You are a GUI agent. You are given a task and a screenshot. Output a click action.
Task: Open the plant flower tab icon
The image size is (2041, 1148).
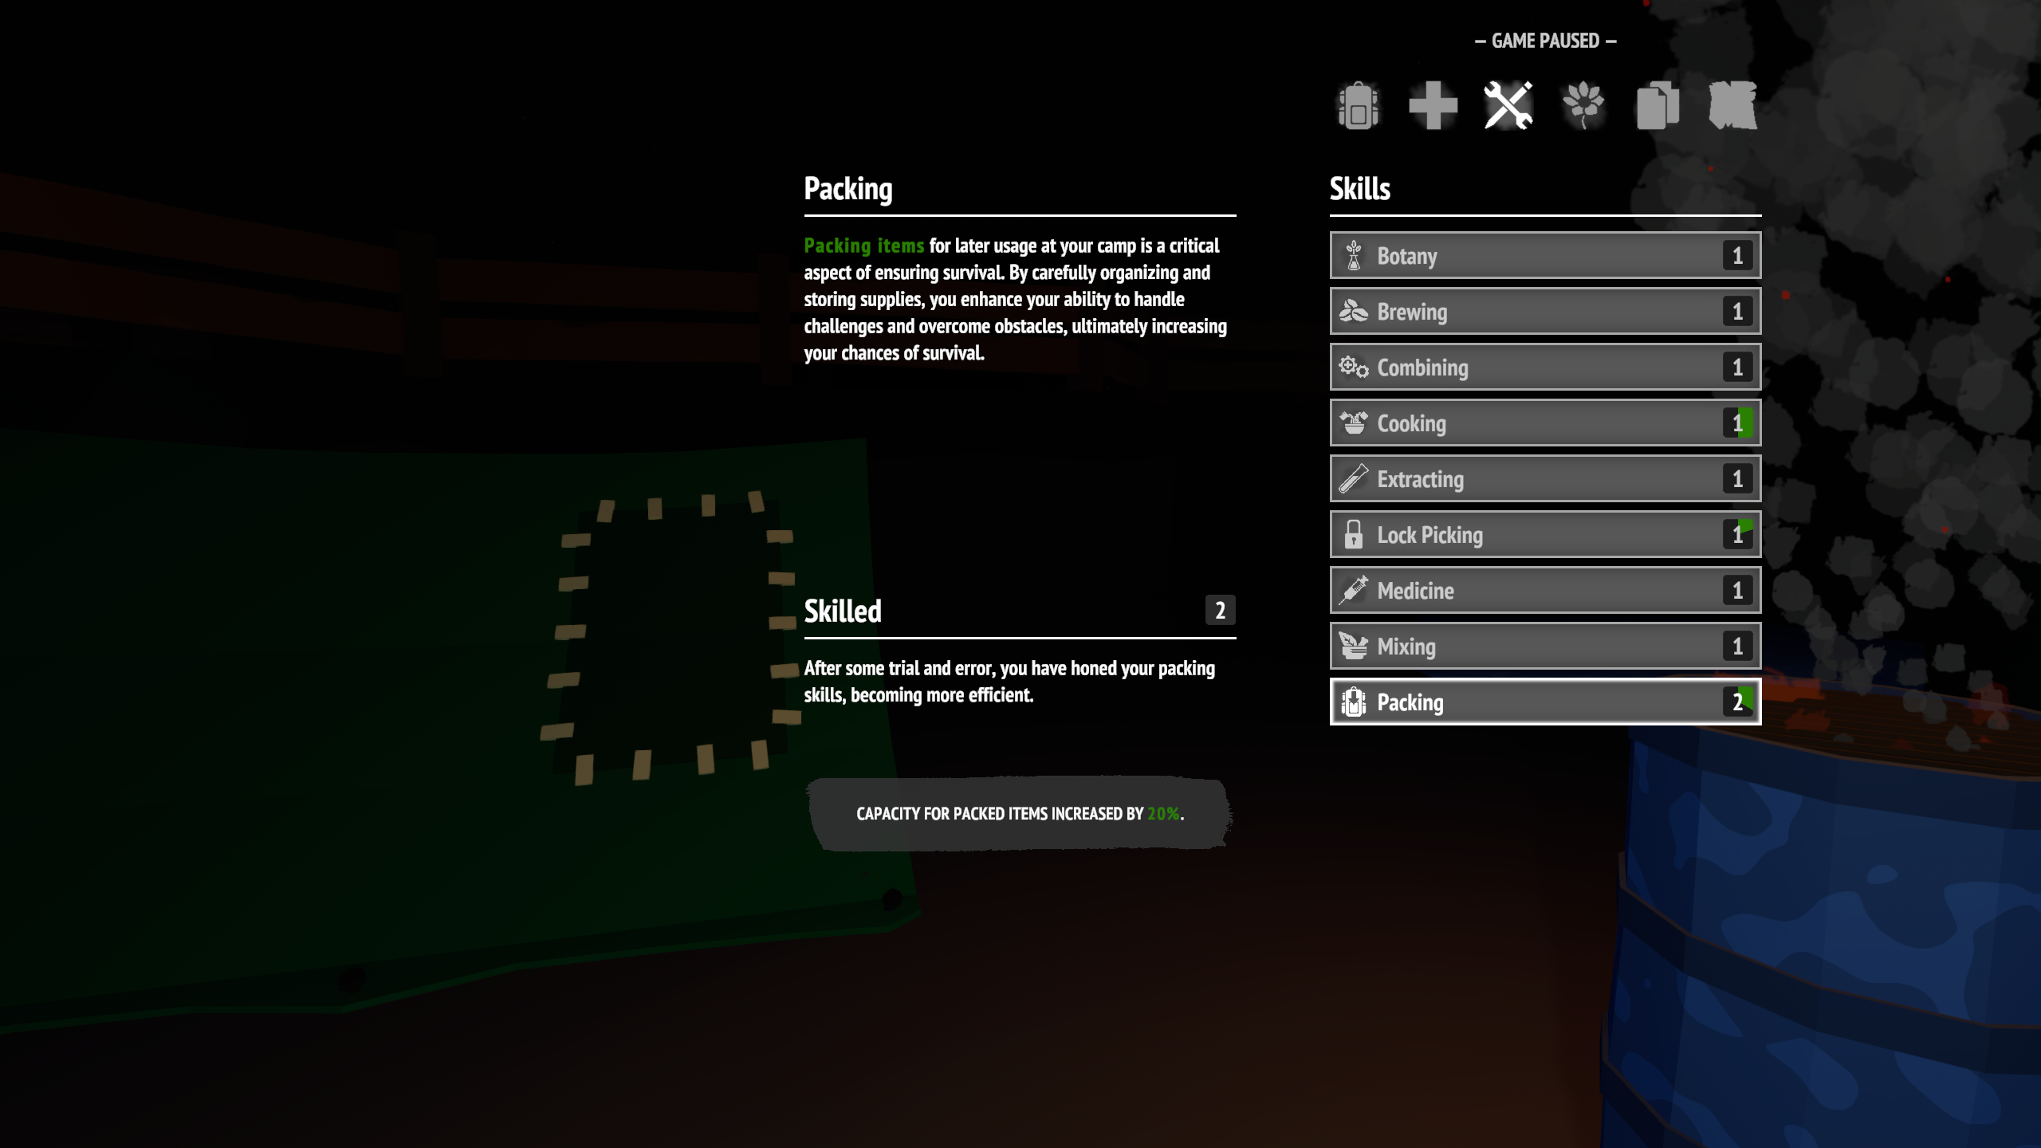coord(1583,105)
